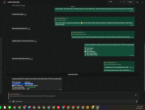Viewport: 145px width, 110px height.
Task: Open the taskbar icon with red badge 11
Action: coord(64,107)
